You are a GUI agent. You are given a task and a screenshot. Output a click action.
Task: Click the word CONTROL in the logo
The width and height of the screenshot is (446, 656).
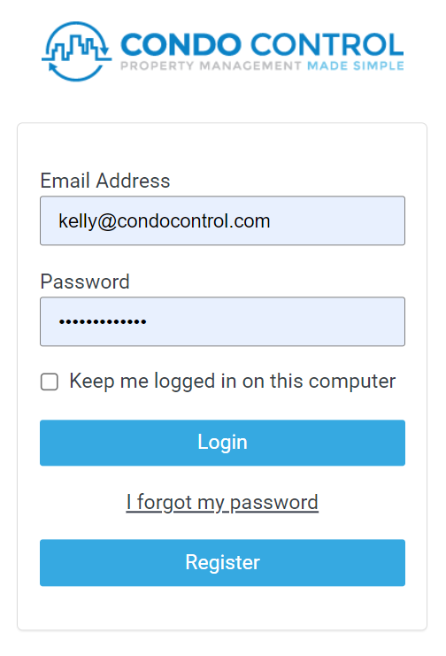pos(327,45)
